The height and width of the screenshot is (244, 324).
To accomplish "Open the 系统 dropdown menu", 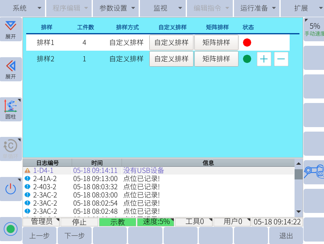I will coord(23,8).
